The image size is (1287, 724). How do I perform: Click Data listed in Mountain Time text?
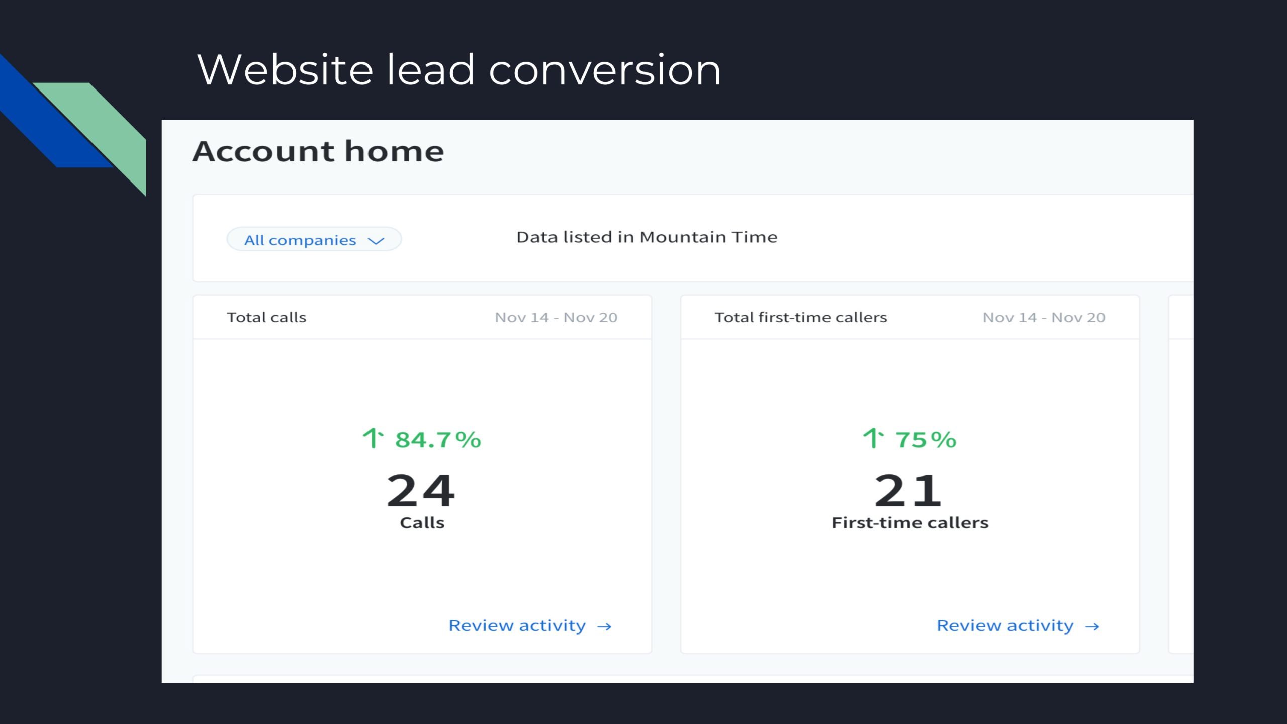tap(647, 237)
